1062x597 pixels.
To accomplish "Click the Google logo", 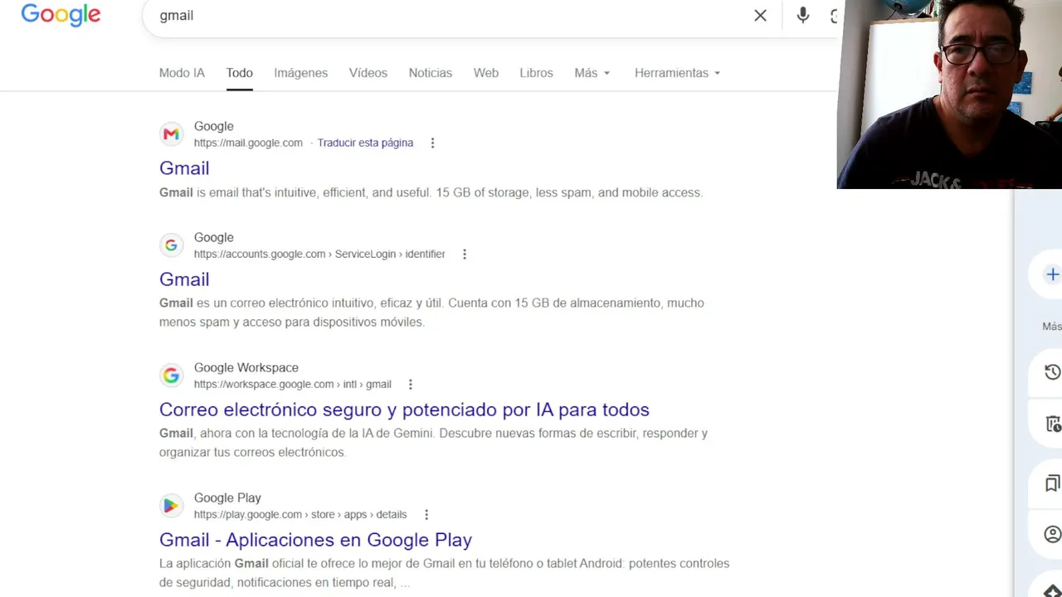I will coord(61,15).
